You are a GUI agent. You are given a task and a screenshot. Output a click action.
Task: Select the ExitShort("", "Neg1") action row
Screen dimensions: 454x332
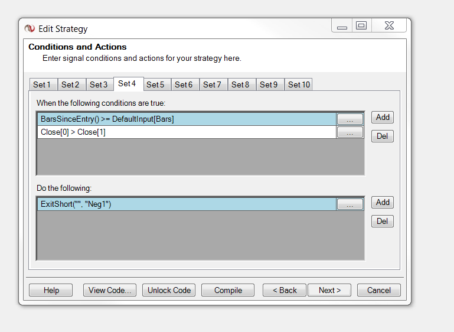187,204
